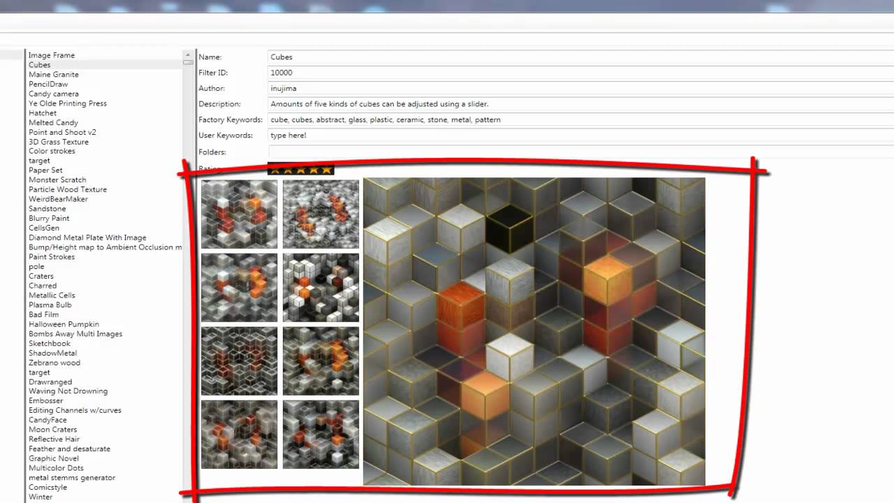
Task: Click the Description text field
Action: pos(580,104)
